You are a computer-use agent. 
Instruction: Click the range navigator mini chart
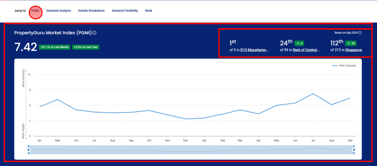191,150
